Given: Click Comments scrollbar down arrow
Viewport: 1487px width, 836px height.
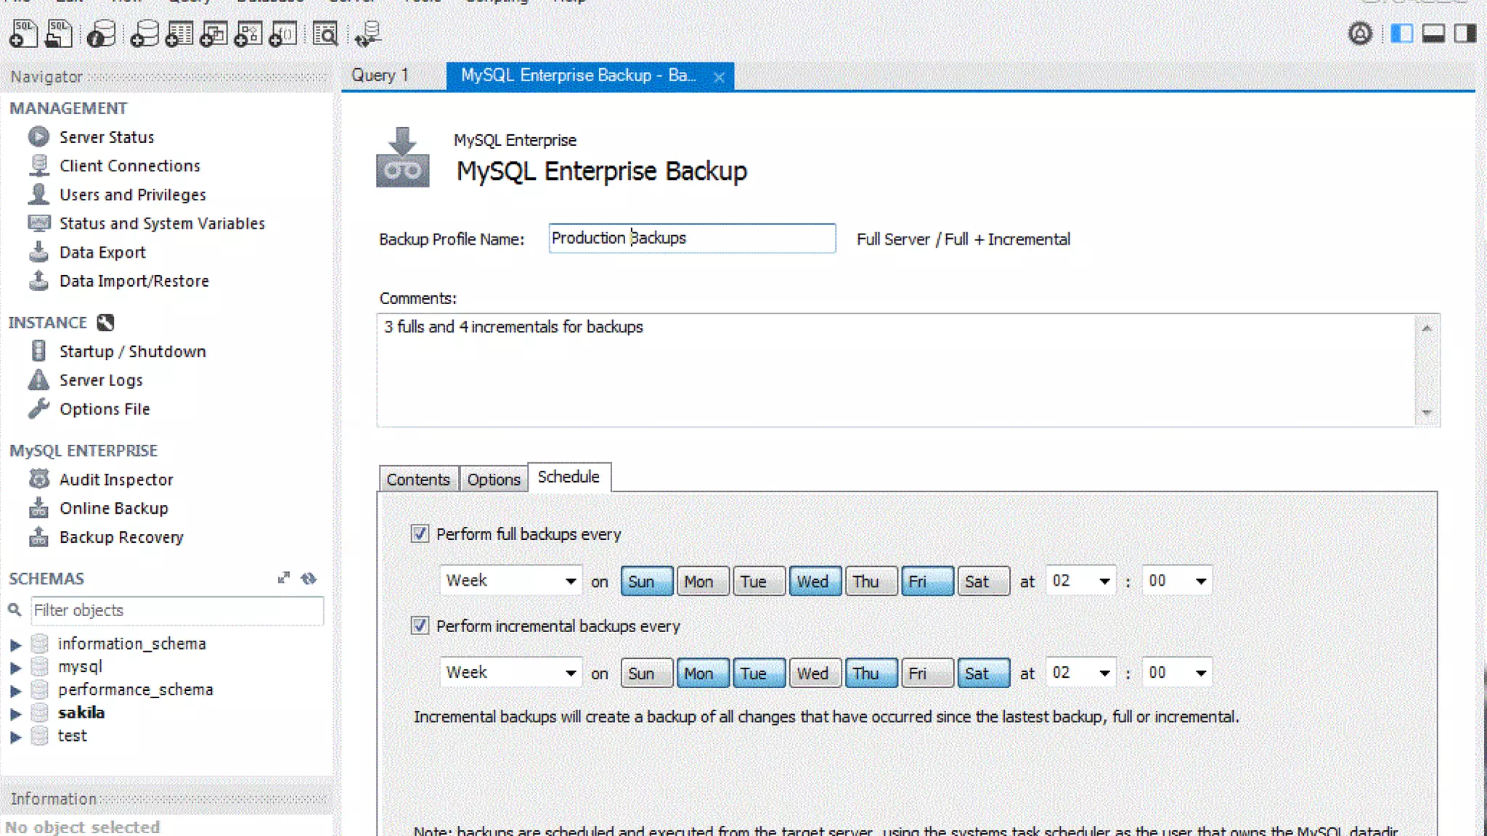Looking at the screenshot, I should [x=1427, y=412].
